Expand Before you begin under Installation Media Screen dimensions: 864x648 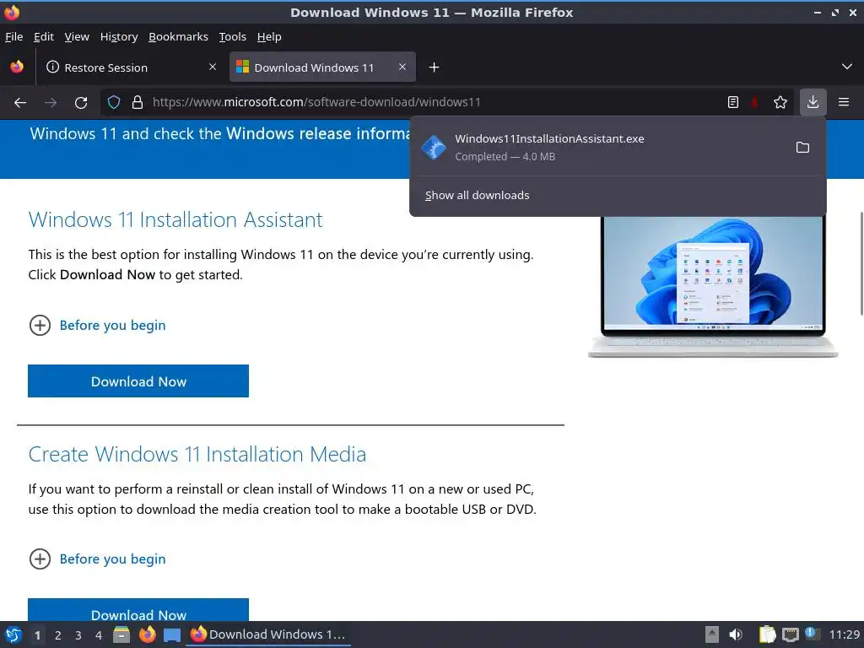[x=97, y=559]
